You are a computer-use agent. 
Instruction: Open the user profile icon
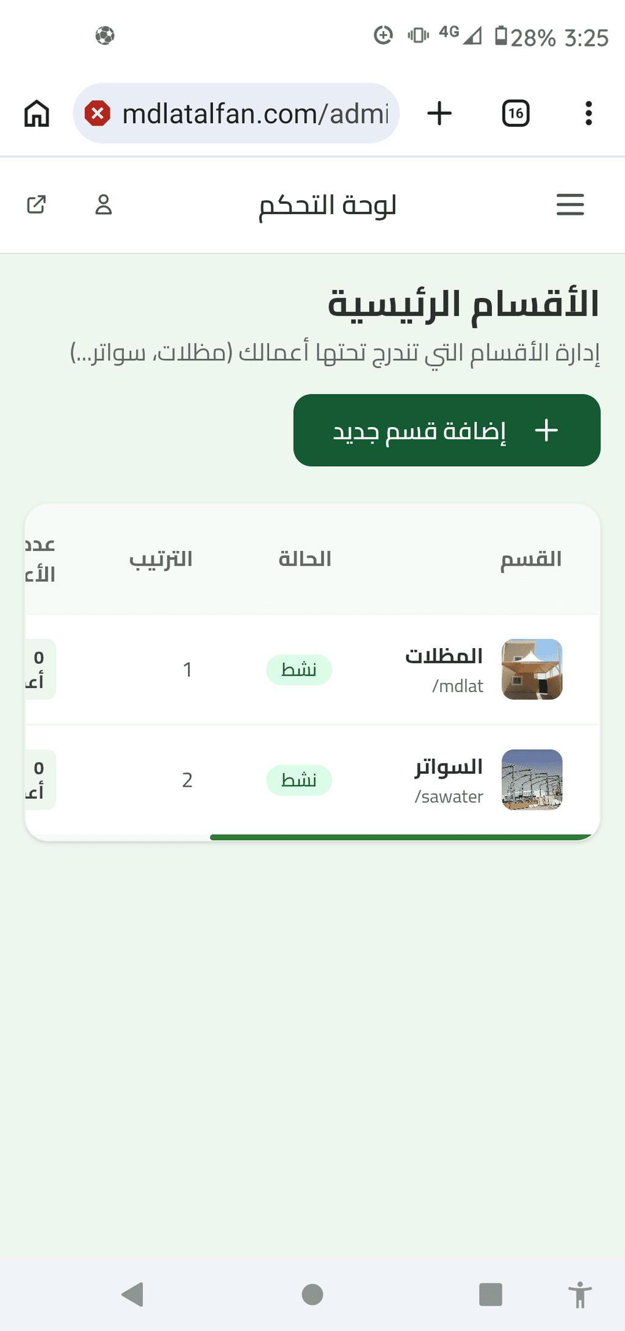click(104, 204)
